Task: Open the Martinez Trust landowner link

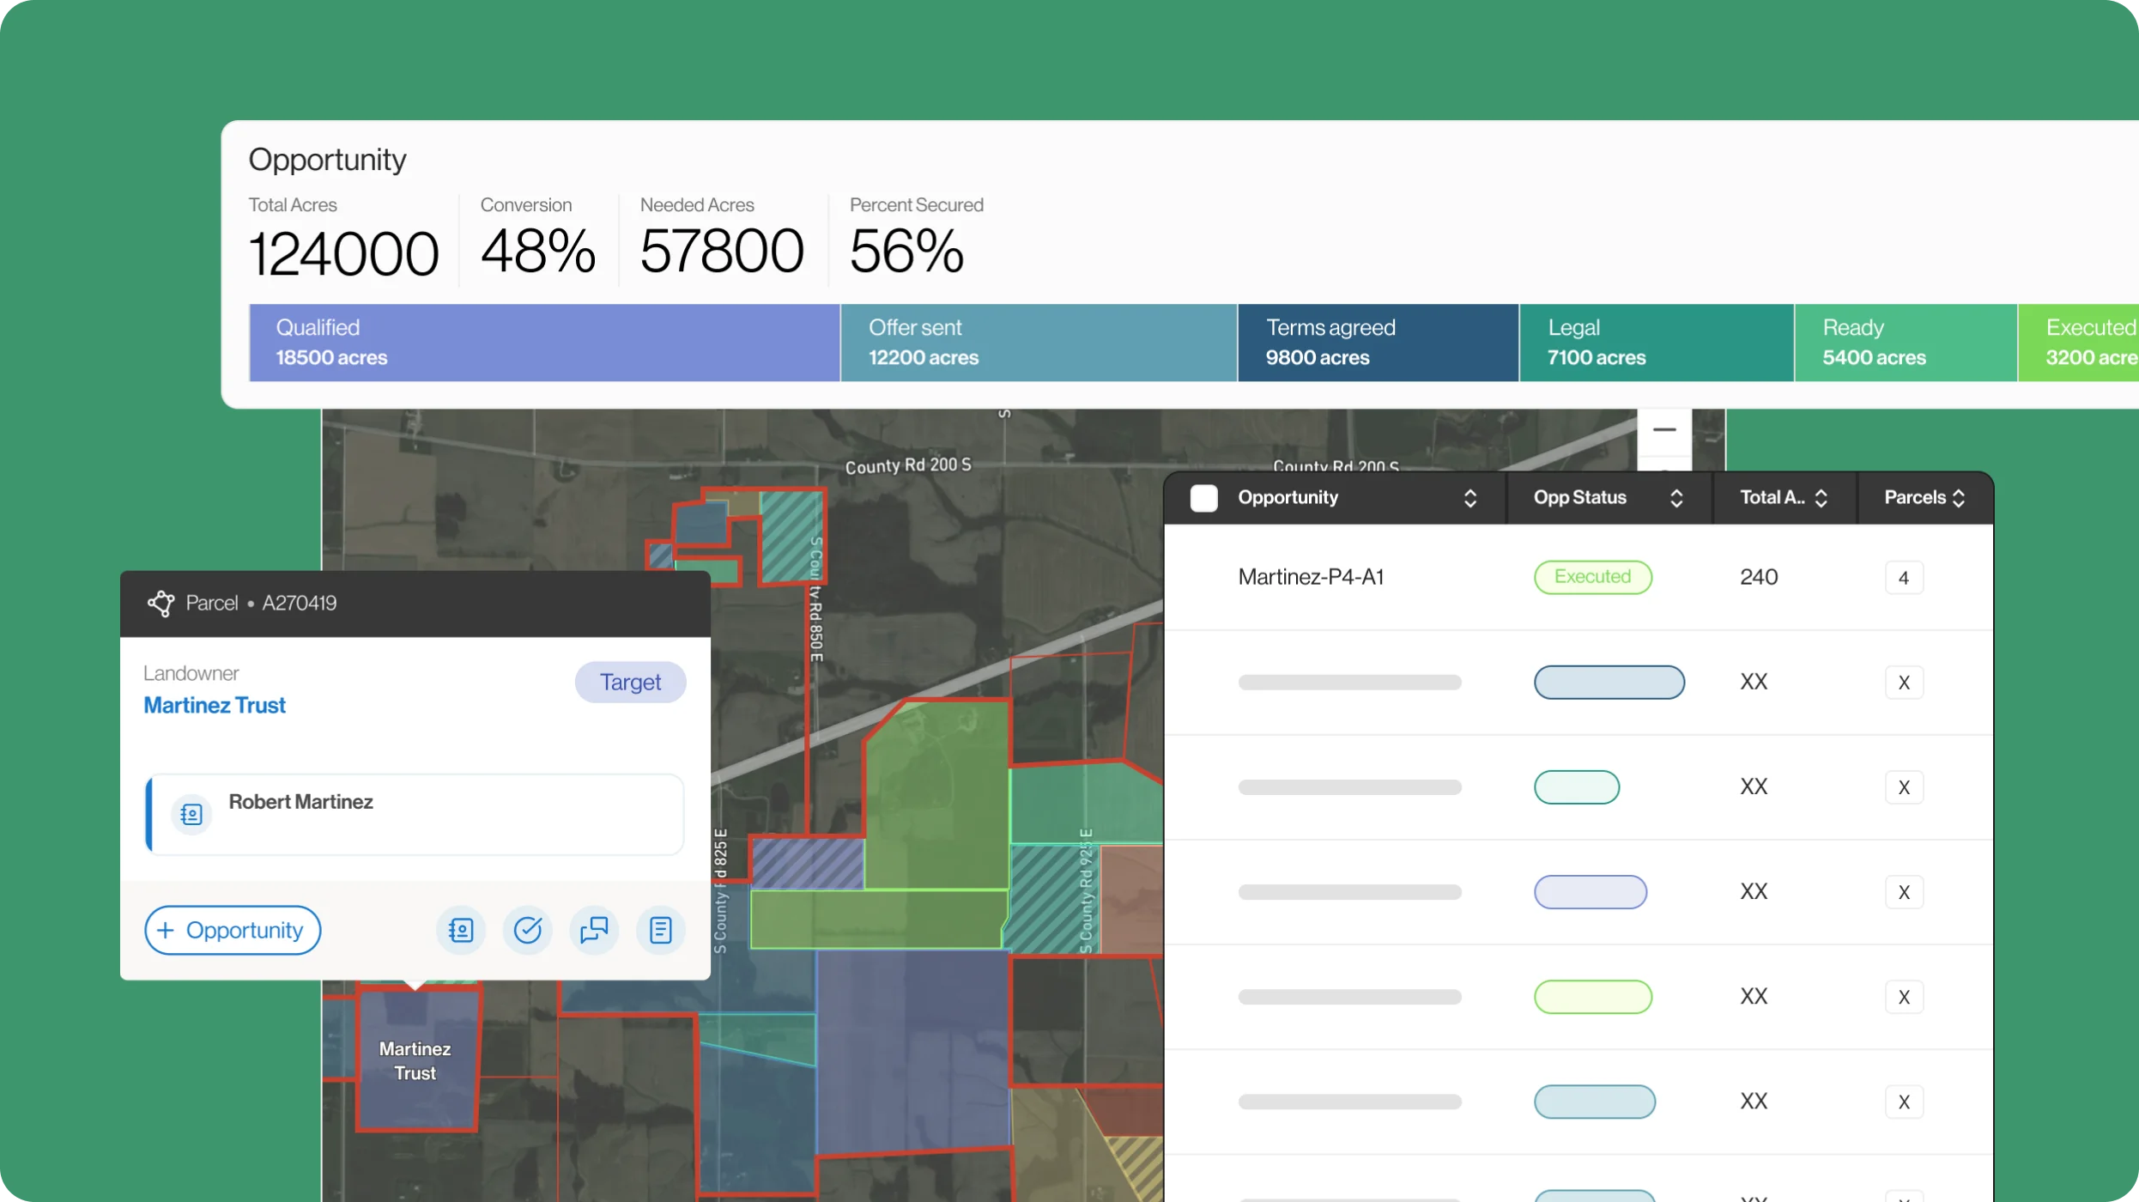Action: pyautogui.click(x=215, y=705)
